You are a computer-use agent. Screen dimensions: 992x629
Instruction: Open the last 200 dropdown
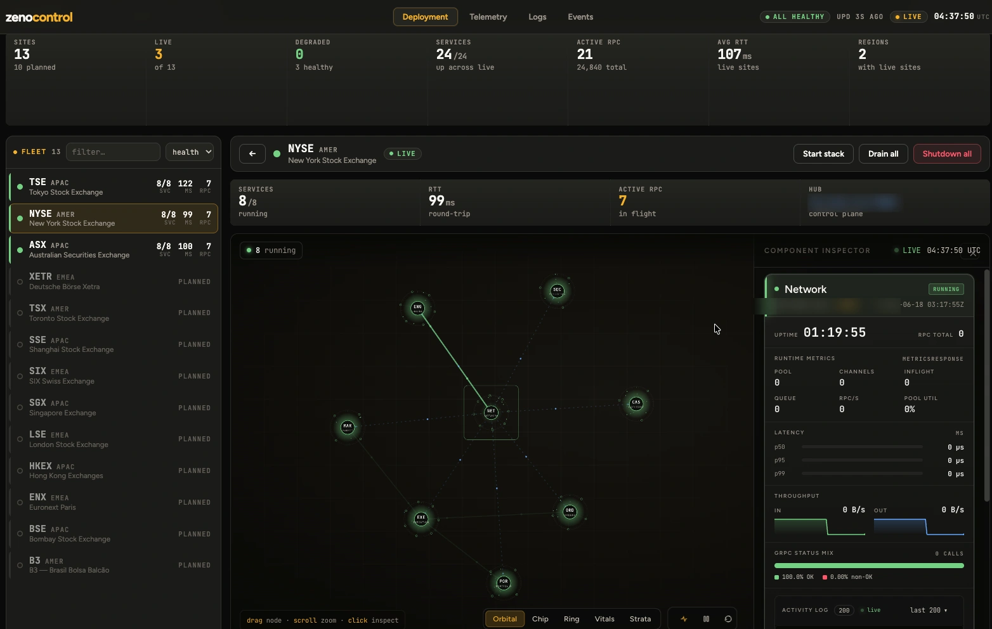pos(929,610)
